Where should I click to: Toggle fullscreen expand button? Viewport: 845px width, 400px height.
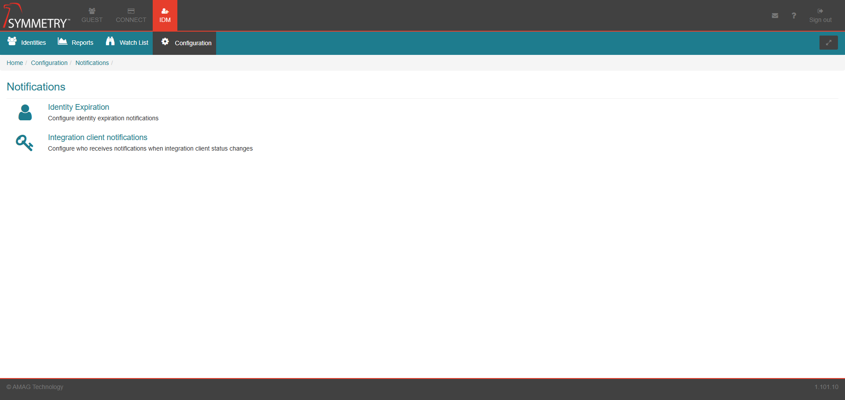click(x=828, y=43)
